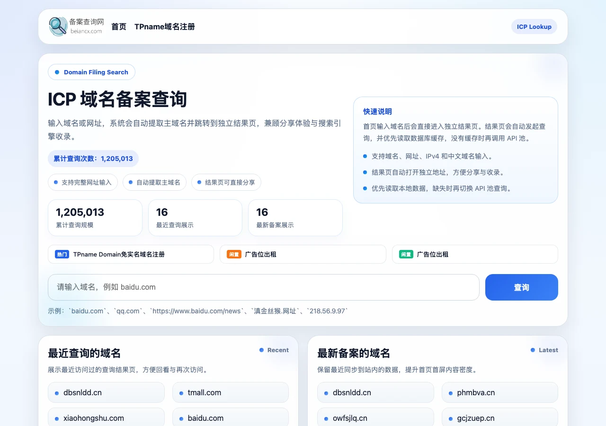Open the TPname Domain免实名域名注册 ad link

(x=131, y=254)
